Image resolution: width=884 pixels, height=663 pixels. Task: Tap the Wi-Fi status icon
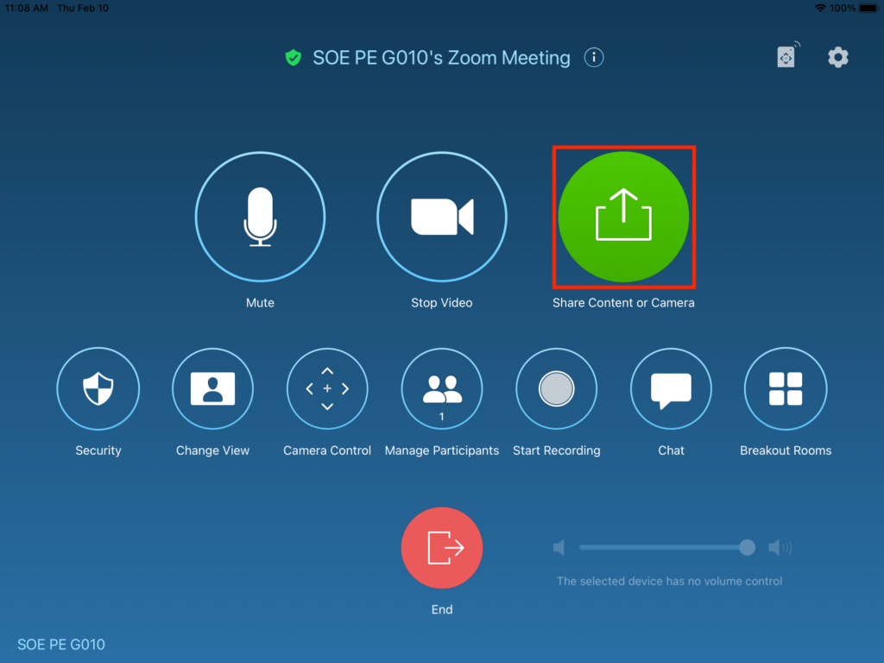820,8
